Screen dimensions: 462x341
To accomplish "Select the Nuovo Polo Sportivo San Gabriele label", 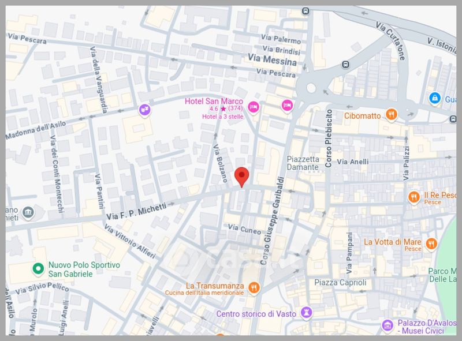I will (84, 269).
